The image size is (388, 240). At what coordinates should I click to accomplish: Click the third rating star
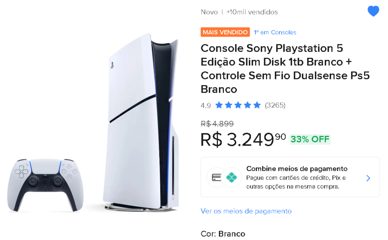pyautogui.click(x=238, y=105)
